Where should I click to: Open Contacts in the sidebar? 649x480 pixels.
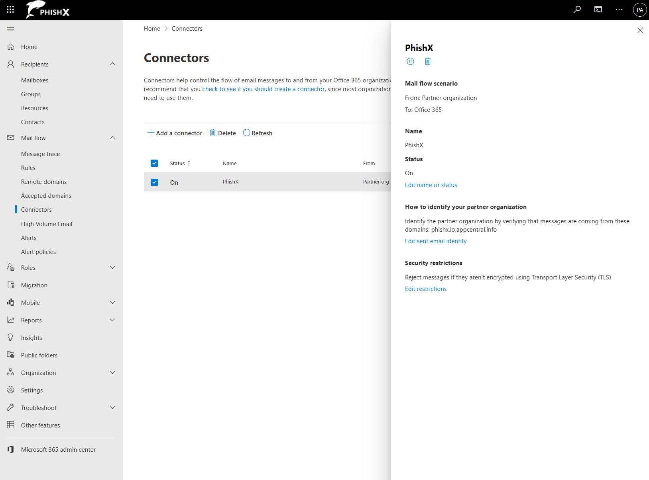tap(33, 122)
